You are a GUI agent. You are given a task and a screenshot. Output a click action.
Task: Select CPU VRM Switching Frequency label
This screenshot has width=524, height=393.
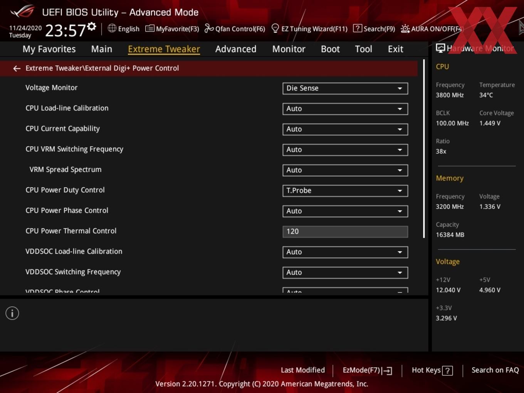(74, 149)
